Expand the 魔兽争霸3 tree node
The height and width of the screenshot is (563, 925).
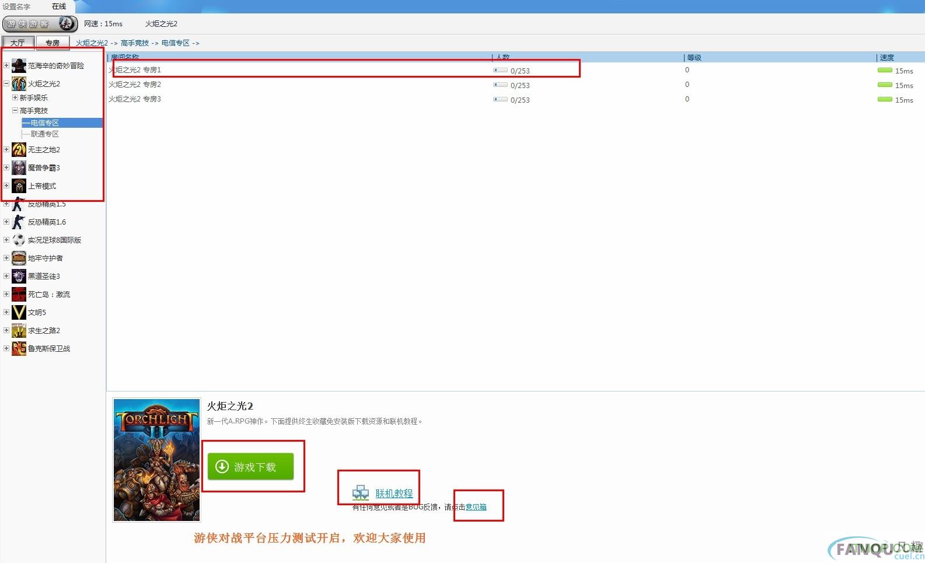click(6, 167)
